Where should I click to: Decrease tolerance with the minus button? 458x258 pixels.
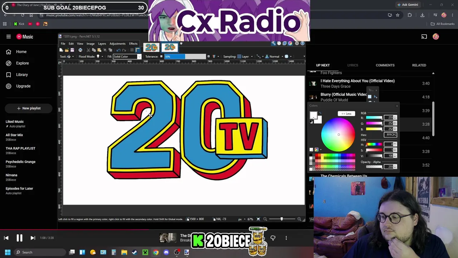pyautogui.click(x=161, y=57)
